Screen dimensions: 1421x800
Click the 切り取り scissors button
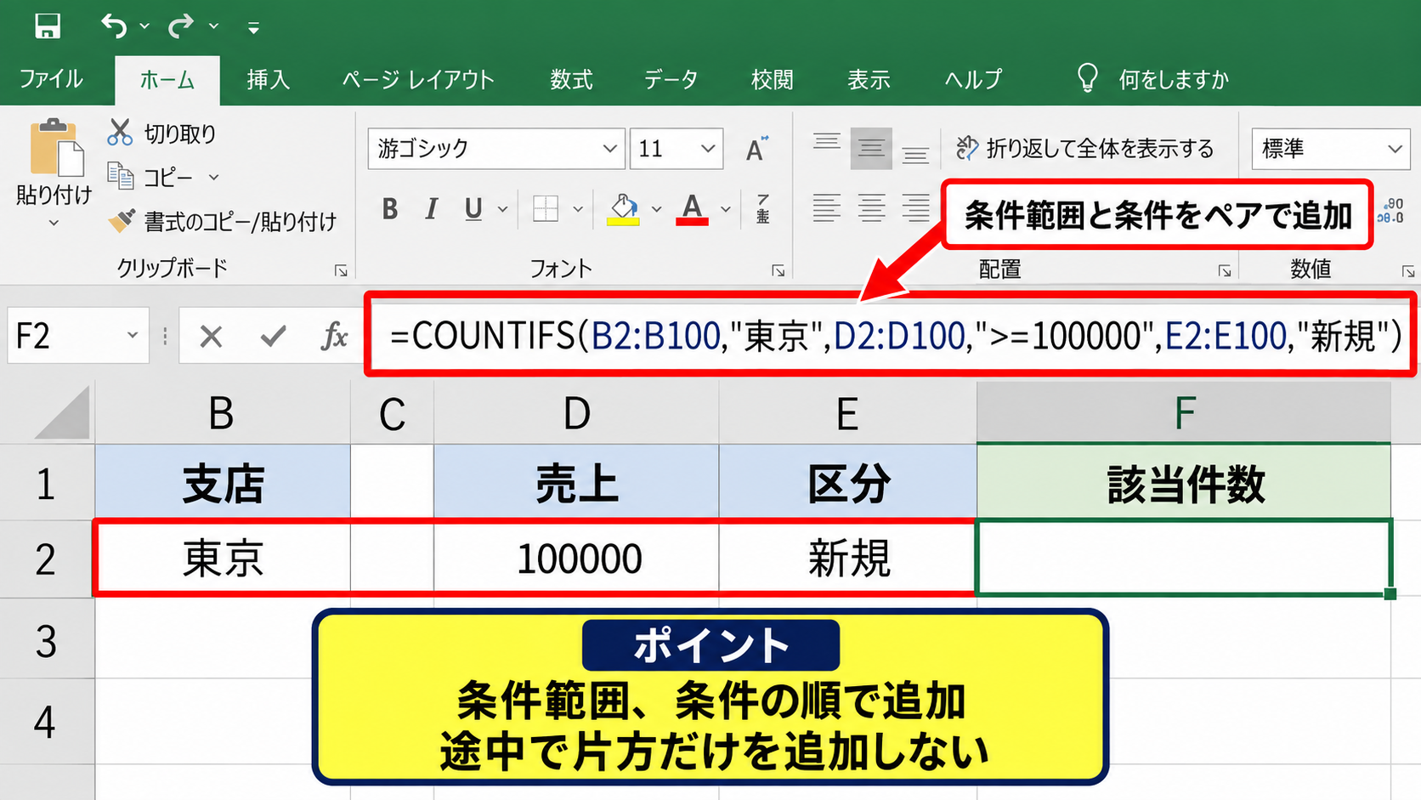(x=161, y=133)
